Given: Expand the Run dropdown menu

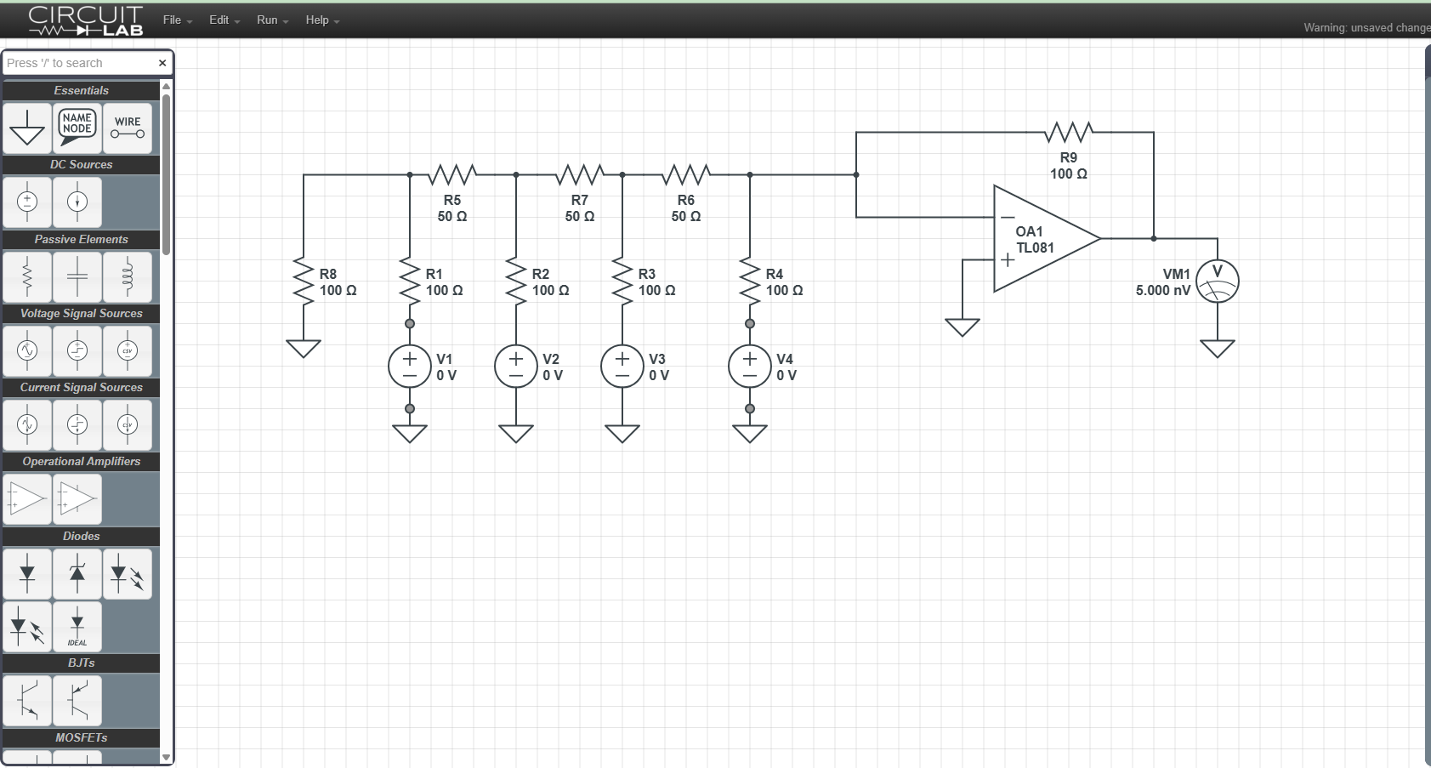Looking at the screenshot, I should (272, 20).
